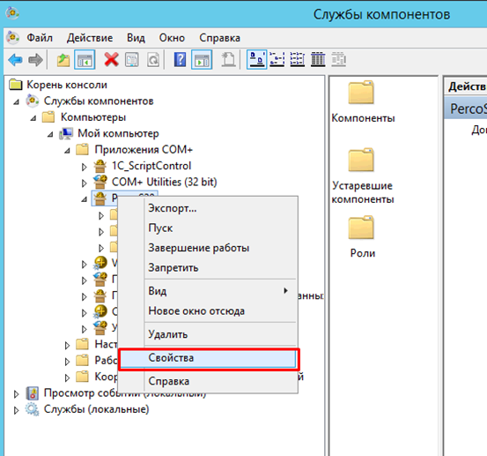Open the Действие menu

pos(90,38)
